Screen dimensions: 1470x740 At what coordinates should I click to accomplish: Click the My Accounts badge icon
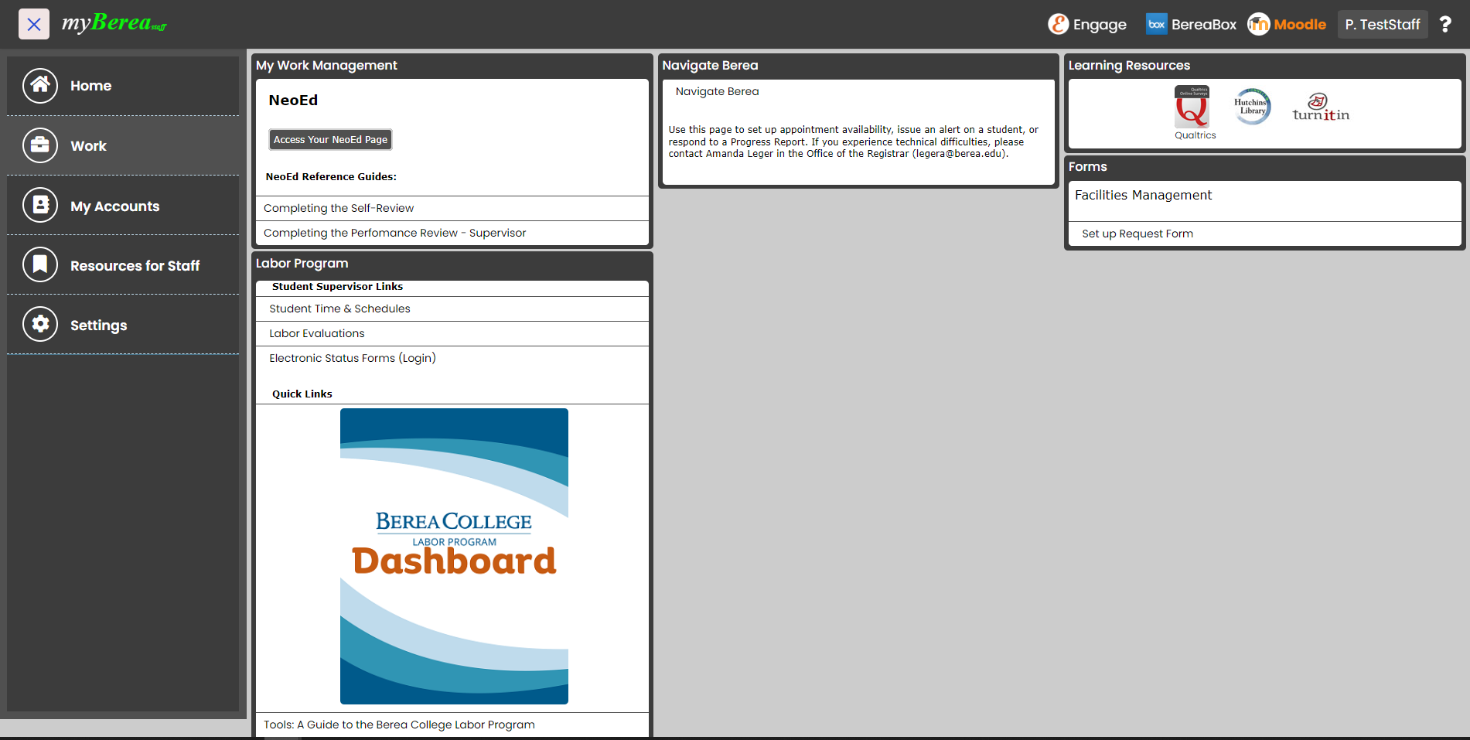coord(40,206)
